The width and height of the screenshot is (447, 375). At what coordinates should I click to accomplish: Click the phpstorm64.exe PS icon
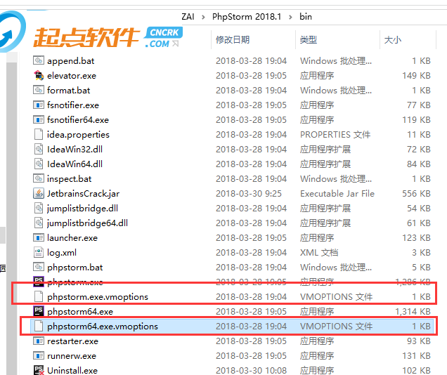point(39,311)
